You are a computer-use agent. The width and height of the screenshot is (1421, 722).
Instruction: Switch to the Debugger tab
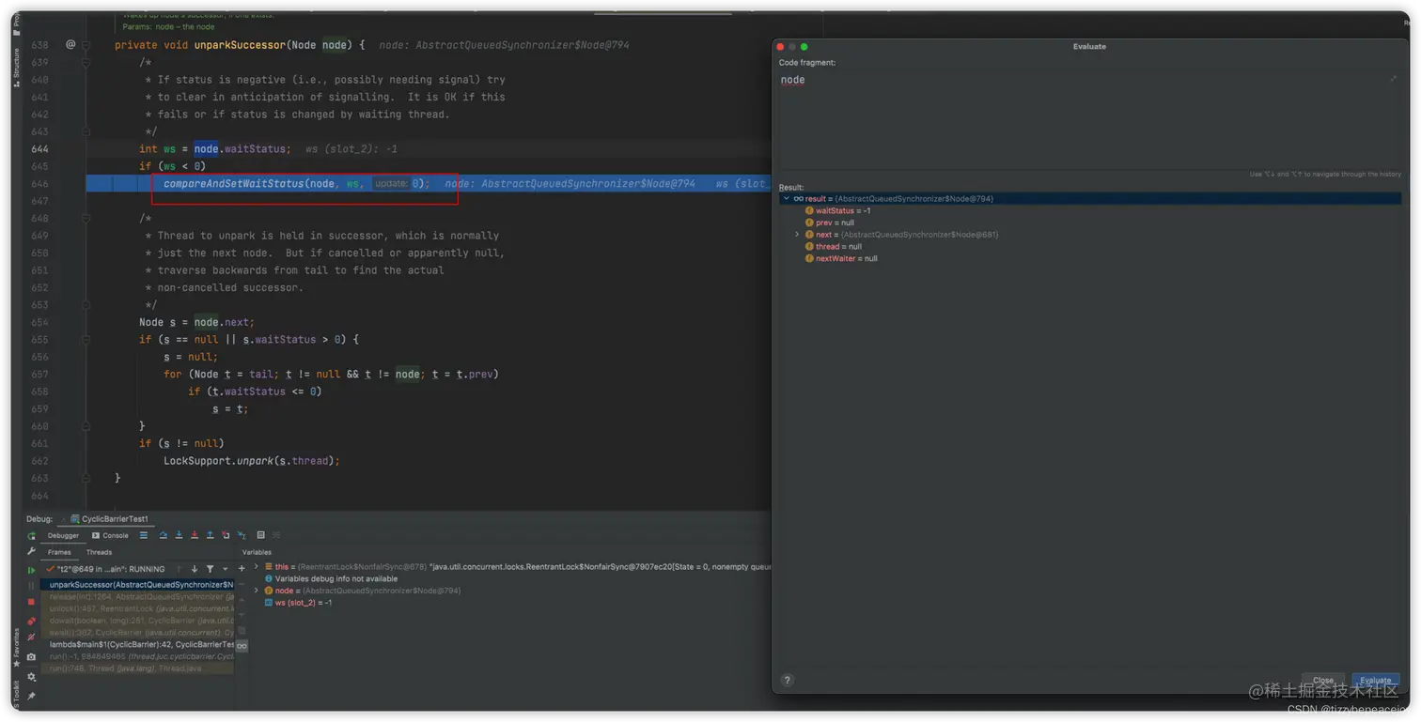click(63, 535)
